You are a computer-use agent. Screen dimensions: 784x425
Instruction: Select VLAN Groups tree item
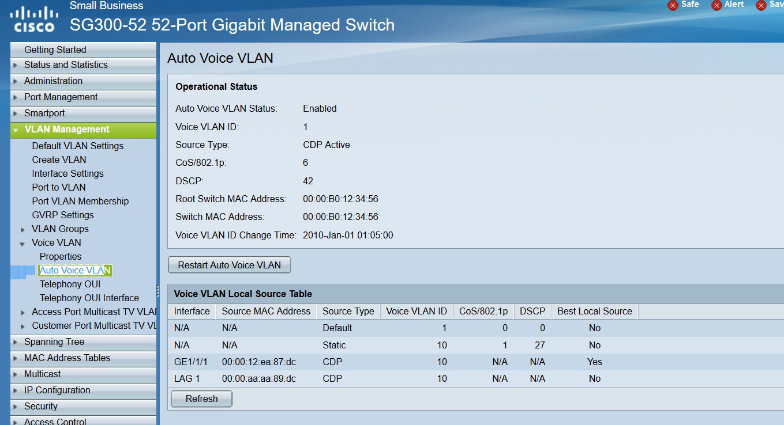(x=60, y=229)
